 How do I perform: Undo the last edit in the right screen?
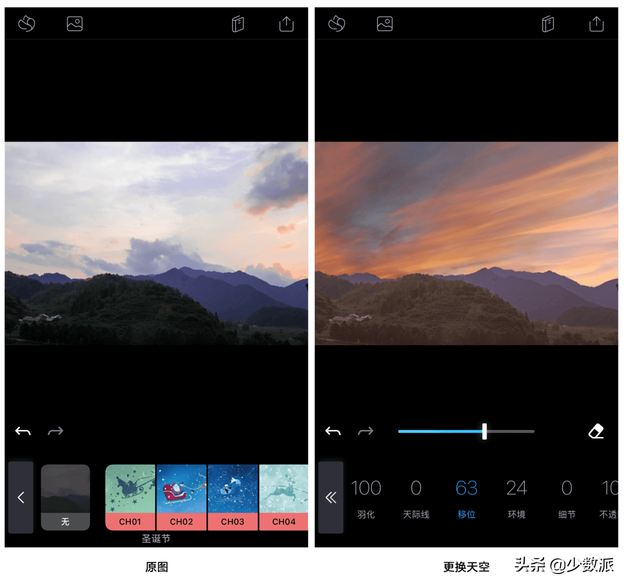coord(333,432)
